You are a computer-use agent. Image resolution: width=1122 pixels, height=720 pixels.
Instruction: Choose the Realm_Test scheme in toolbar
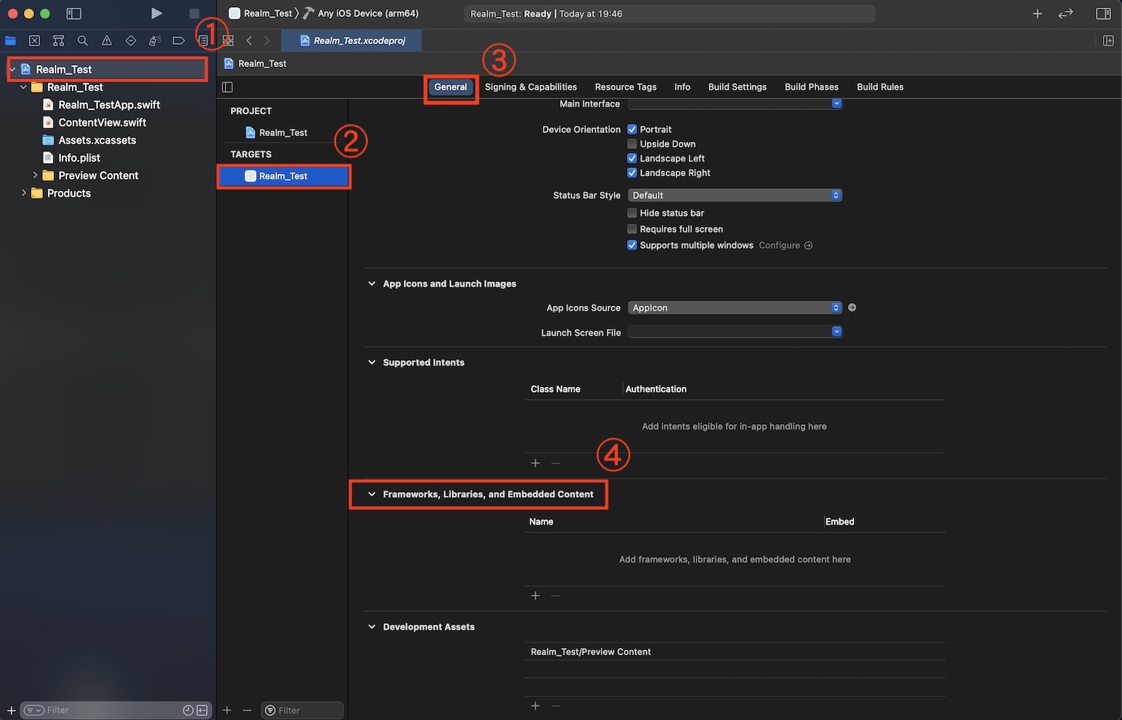tap(261, 13)
